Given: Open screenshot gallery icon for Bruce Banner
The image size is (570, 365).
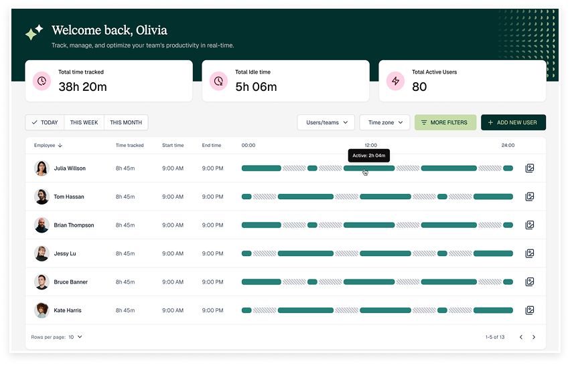Looking at the screenshot, I should click(x=529, y=282).
